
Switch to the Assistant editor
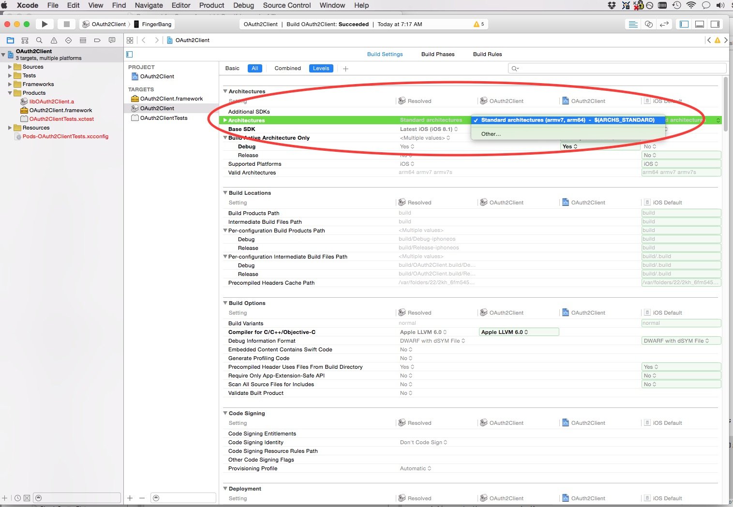(649, 24)
